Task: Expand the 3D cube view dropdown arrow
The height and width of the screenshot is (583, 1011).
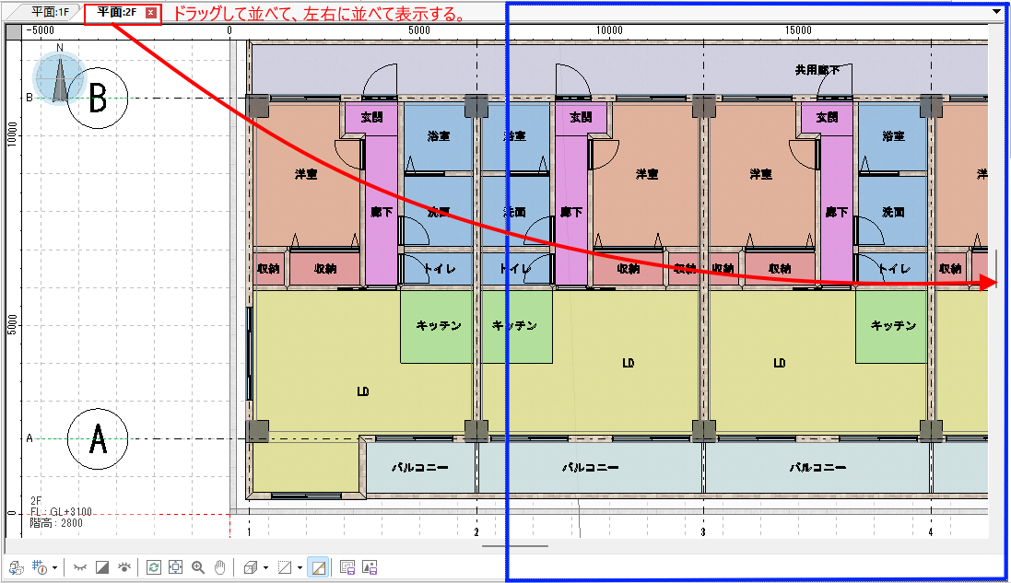Action: tap(265, 568)
